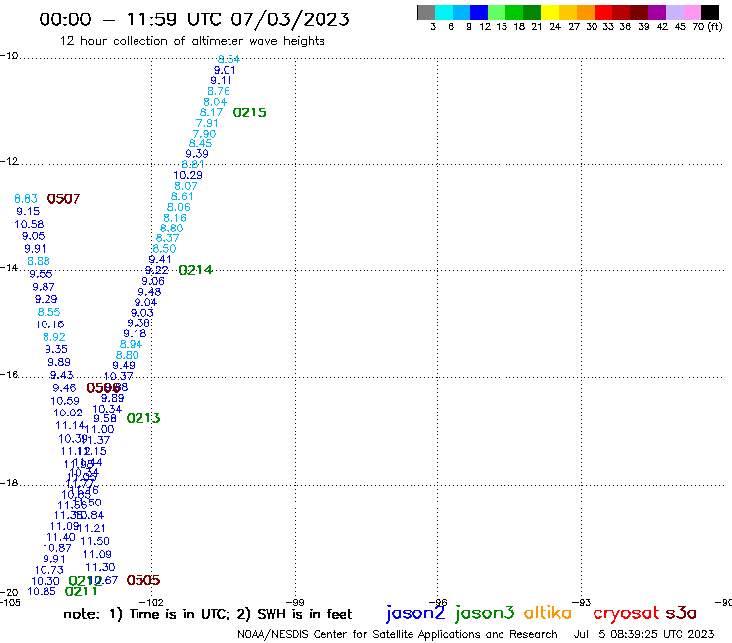Select the wave height value '9.41'
This screenshot has height=643, width=732.
[x=160, y=259]
